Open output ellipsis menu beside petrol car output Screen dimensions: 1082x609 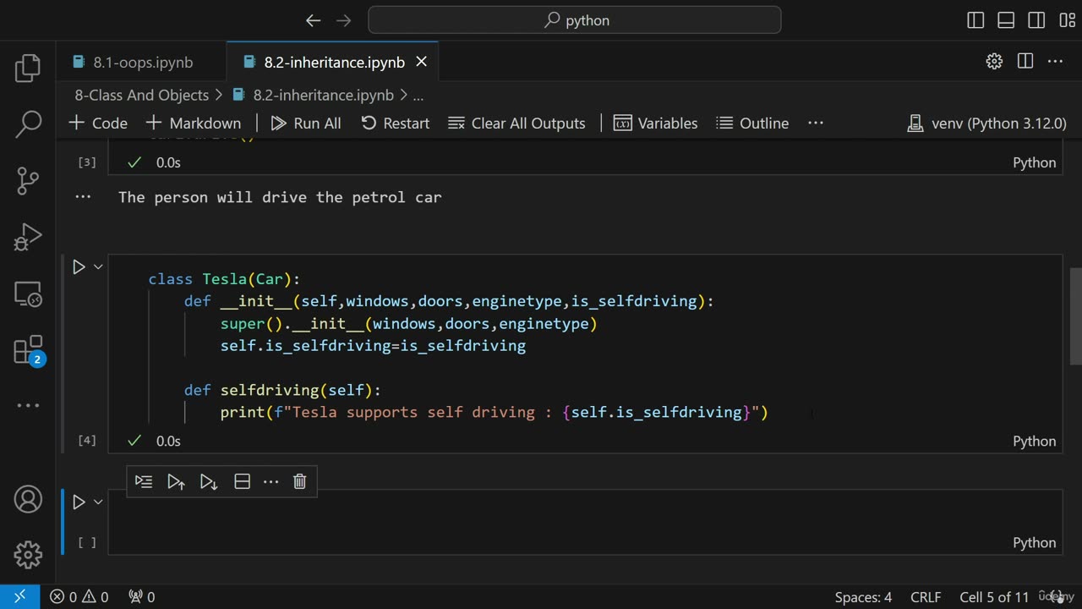click(83, 196)
